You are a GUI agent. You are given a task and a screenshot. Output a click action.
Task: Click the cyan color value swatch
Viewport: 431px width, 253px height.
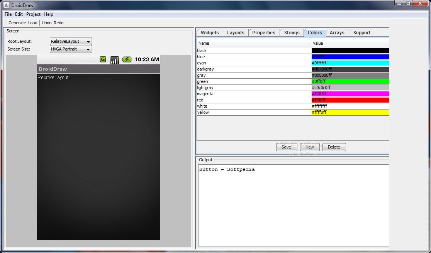coord(350,63)
